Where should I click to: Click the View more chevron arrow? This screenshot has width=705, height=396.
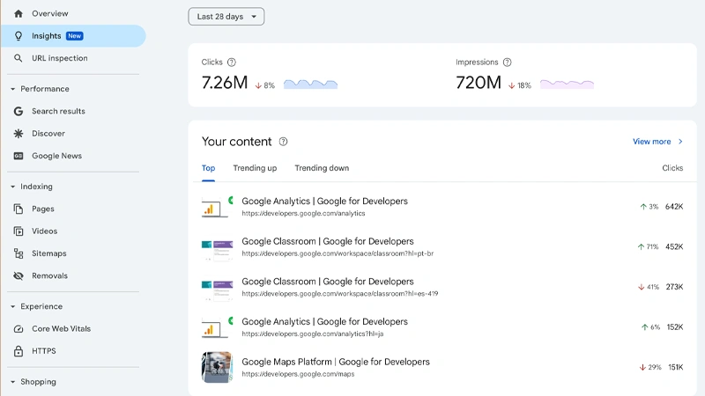pos(680,142)
